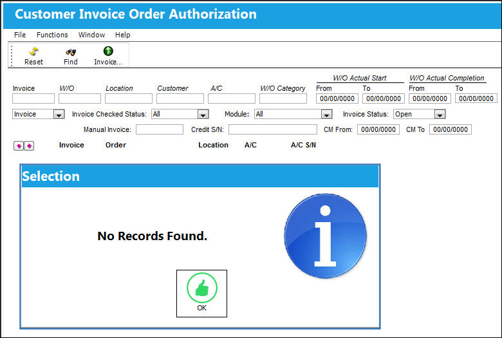
Task: Click the Location input field
Action: tap(129, 99)
